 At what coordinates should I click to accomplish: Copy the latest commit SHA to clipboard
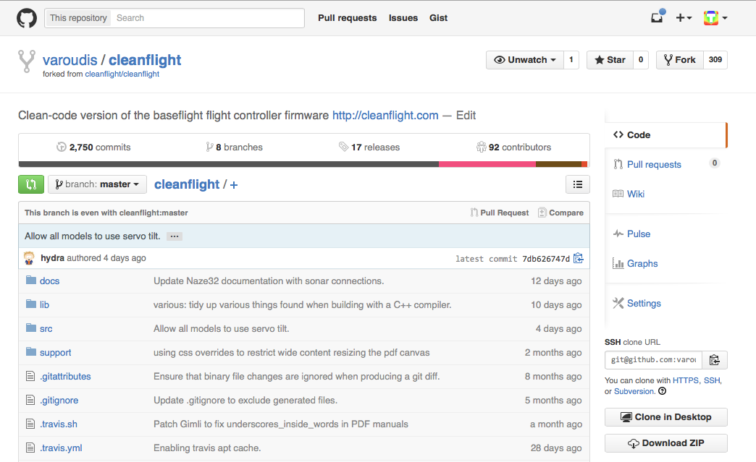(579, 258)
